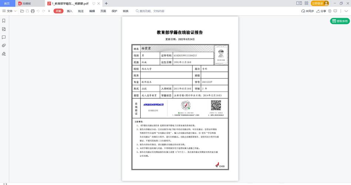Open the signature panel in the left sidebar

pyautogui.click(x=4, y=54)
